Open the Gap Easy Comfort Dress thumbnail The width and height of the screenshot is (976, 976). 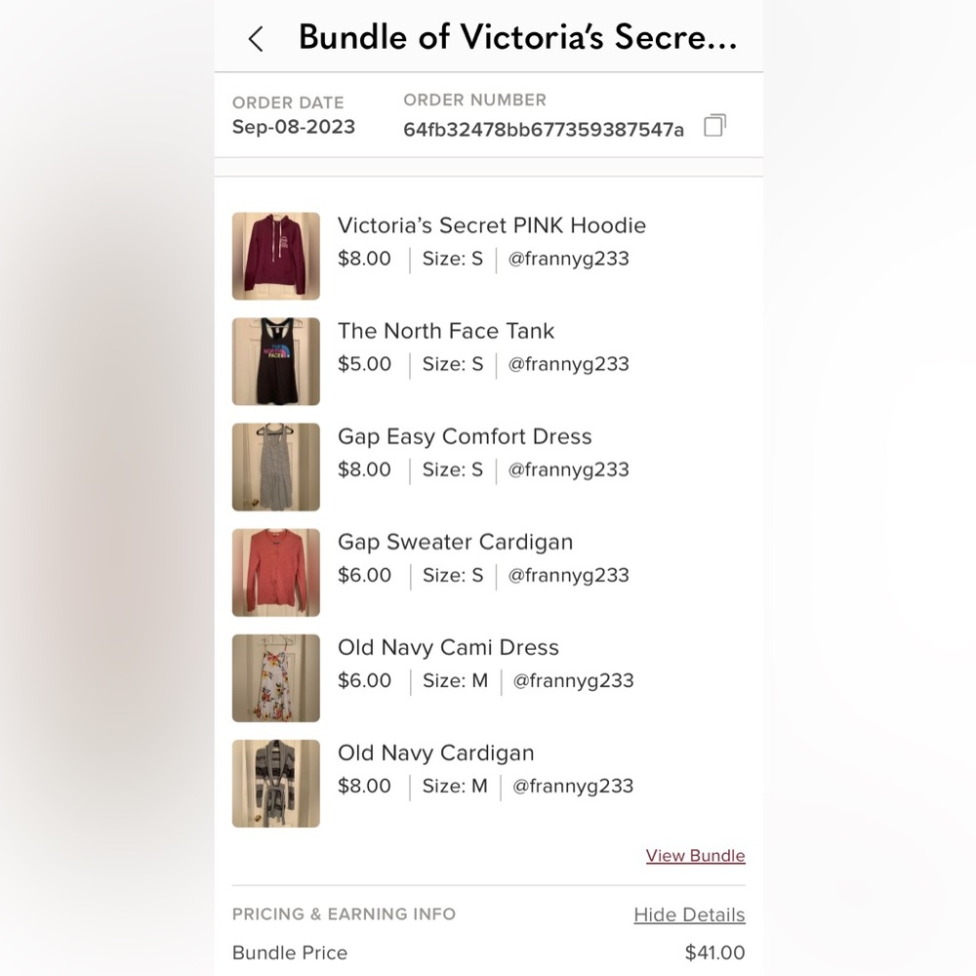pyautogui.click(x=276, y=467)
